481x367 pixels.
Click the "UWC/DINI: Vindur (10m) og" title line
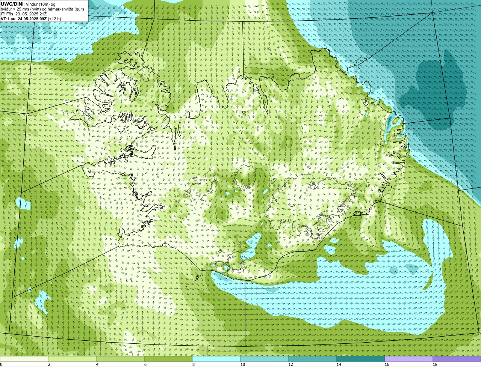click(28, 4)
